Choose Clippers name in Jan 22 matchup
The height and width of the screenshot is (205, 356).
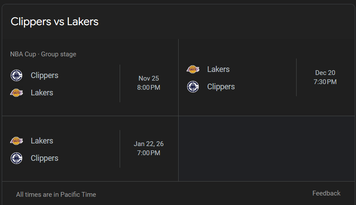pos(44,158)
